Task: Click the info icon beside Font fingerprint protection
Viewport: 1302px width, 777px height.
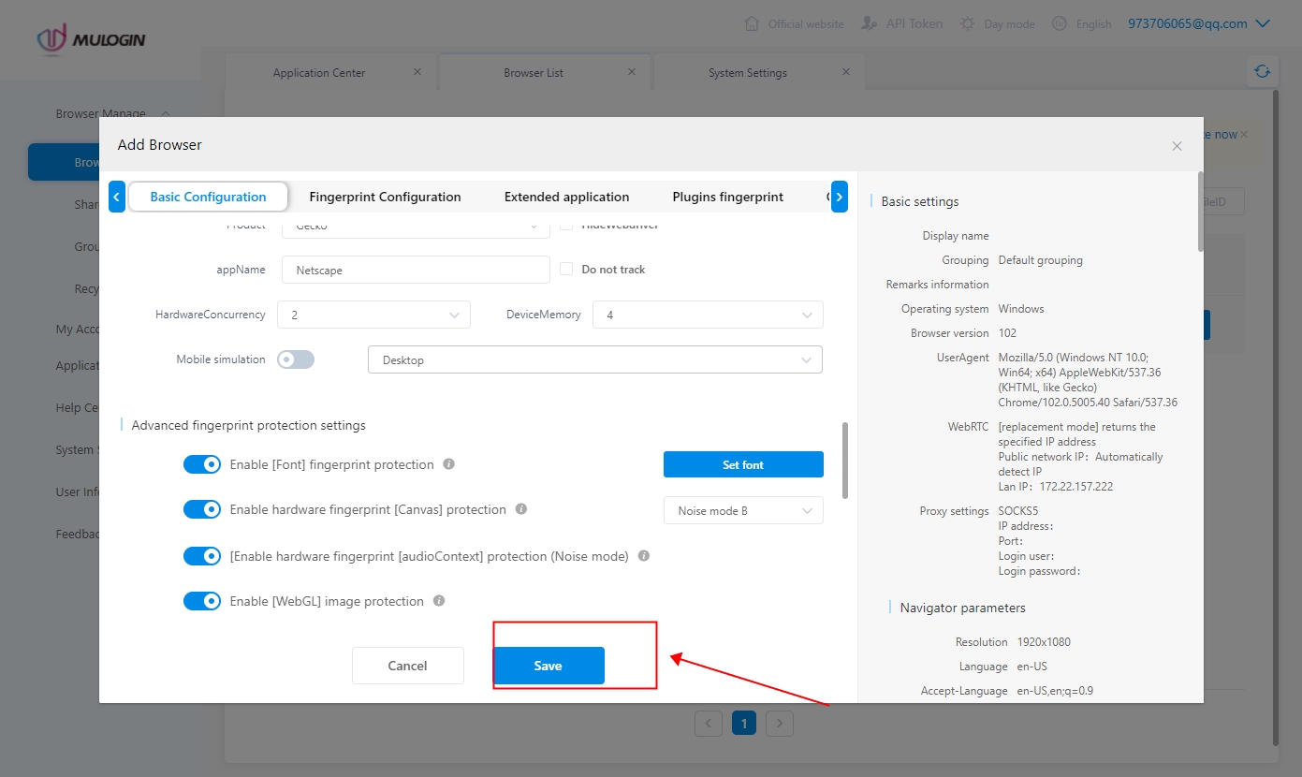Action: [448, 464]
